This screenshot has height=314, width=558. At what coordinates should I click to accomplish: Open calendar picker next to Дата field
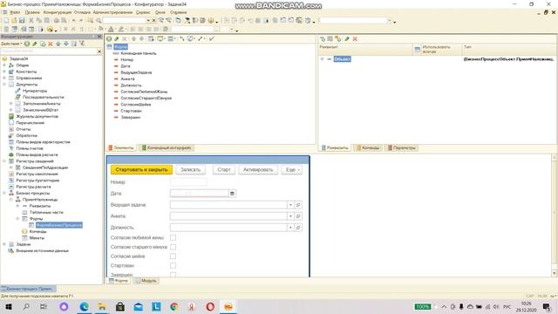click(232, 194)
